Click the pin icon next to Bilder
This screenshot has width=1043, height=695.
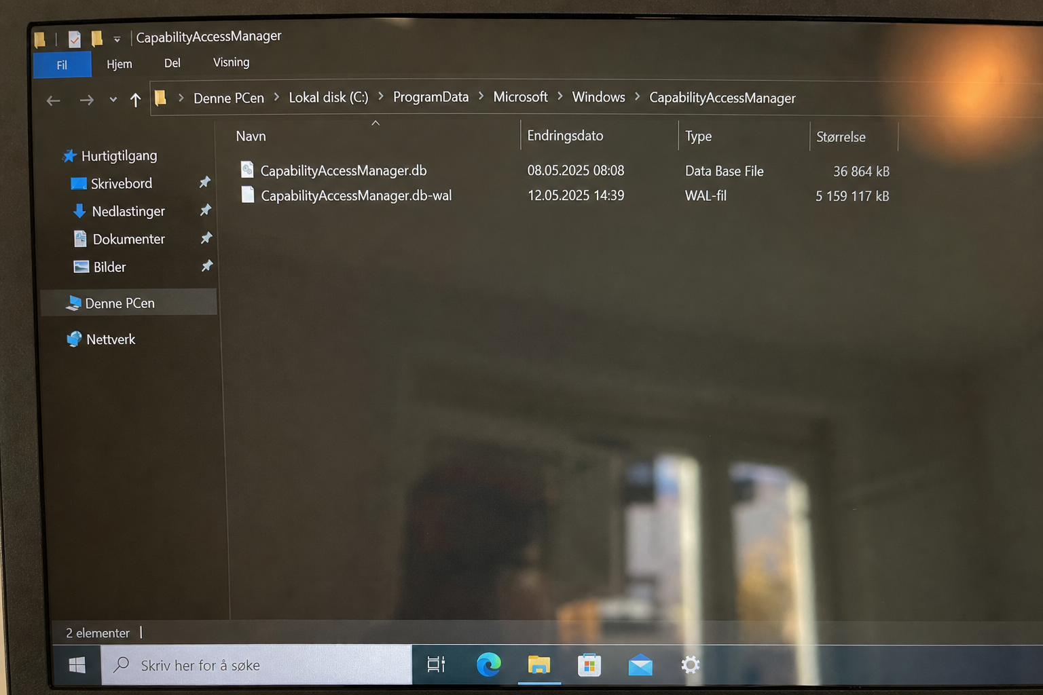[x=207, y=265]
